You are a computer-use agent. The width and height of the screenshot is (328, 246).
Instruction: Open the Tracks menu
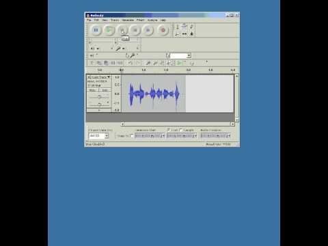point(115,20)
